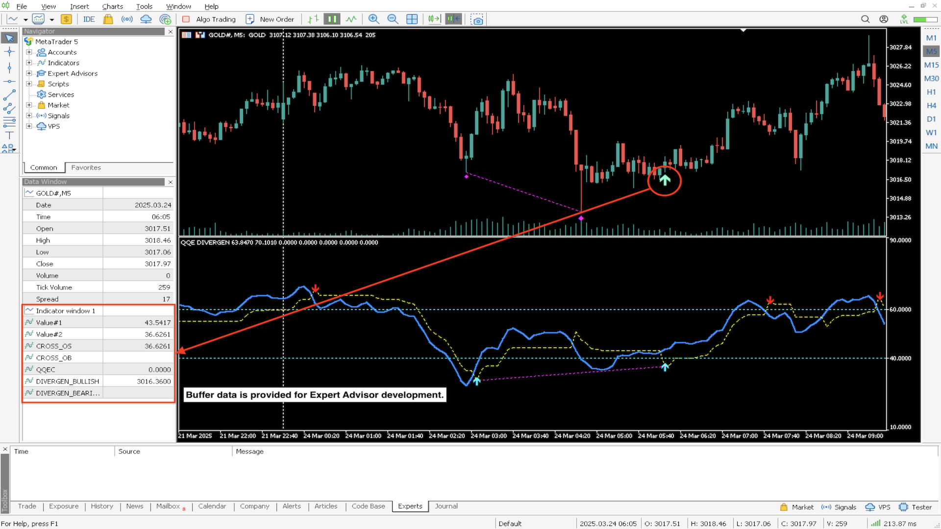
Task: Switch to bar chart display icon
Action: (313, 19)
